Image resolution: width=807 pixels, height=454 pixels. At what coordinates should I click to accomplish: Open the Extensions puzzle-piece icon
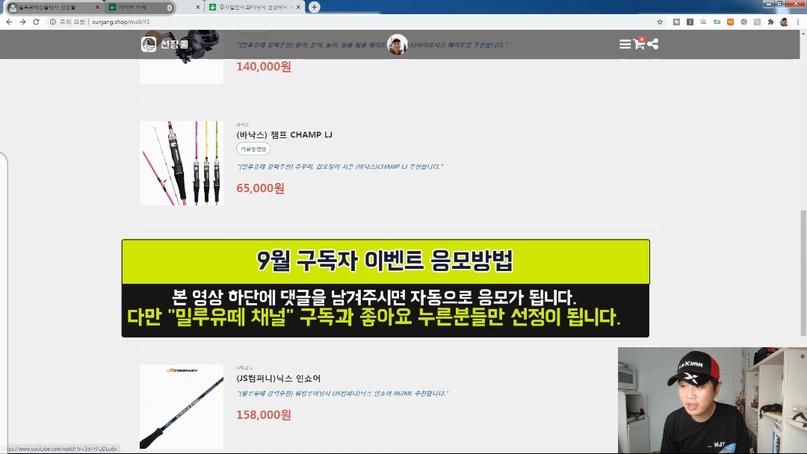click(x=770, y=22)
